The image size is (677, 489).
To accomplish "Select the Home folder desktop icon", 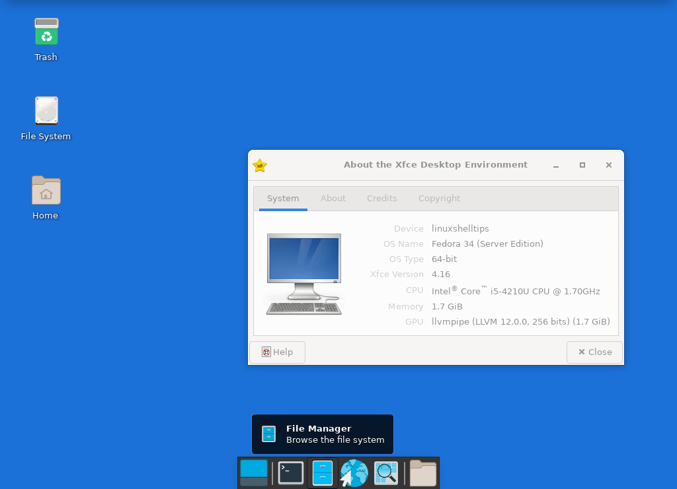I will tap(46, 190).
